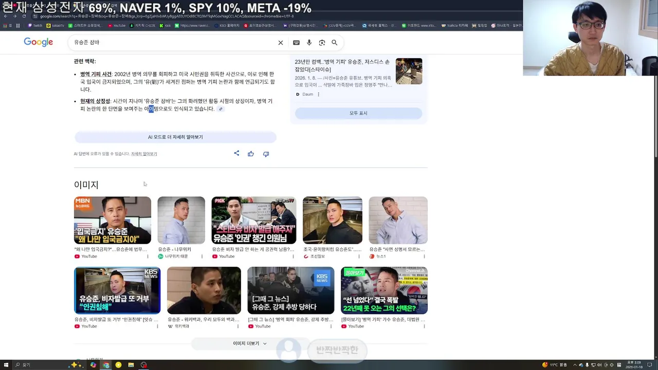Go to Google home via logo

pos(39,42)
